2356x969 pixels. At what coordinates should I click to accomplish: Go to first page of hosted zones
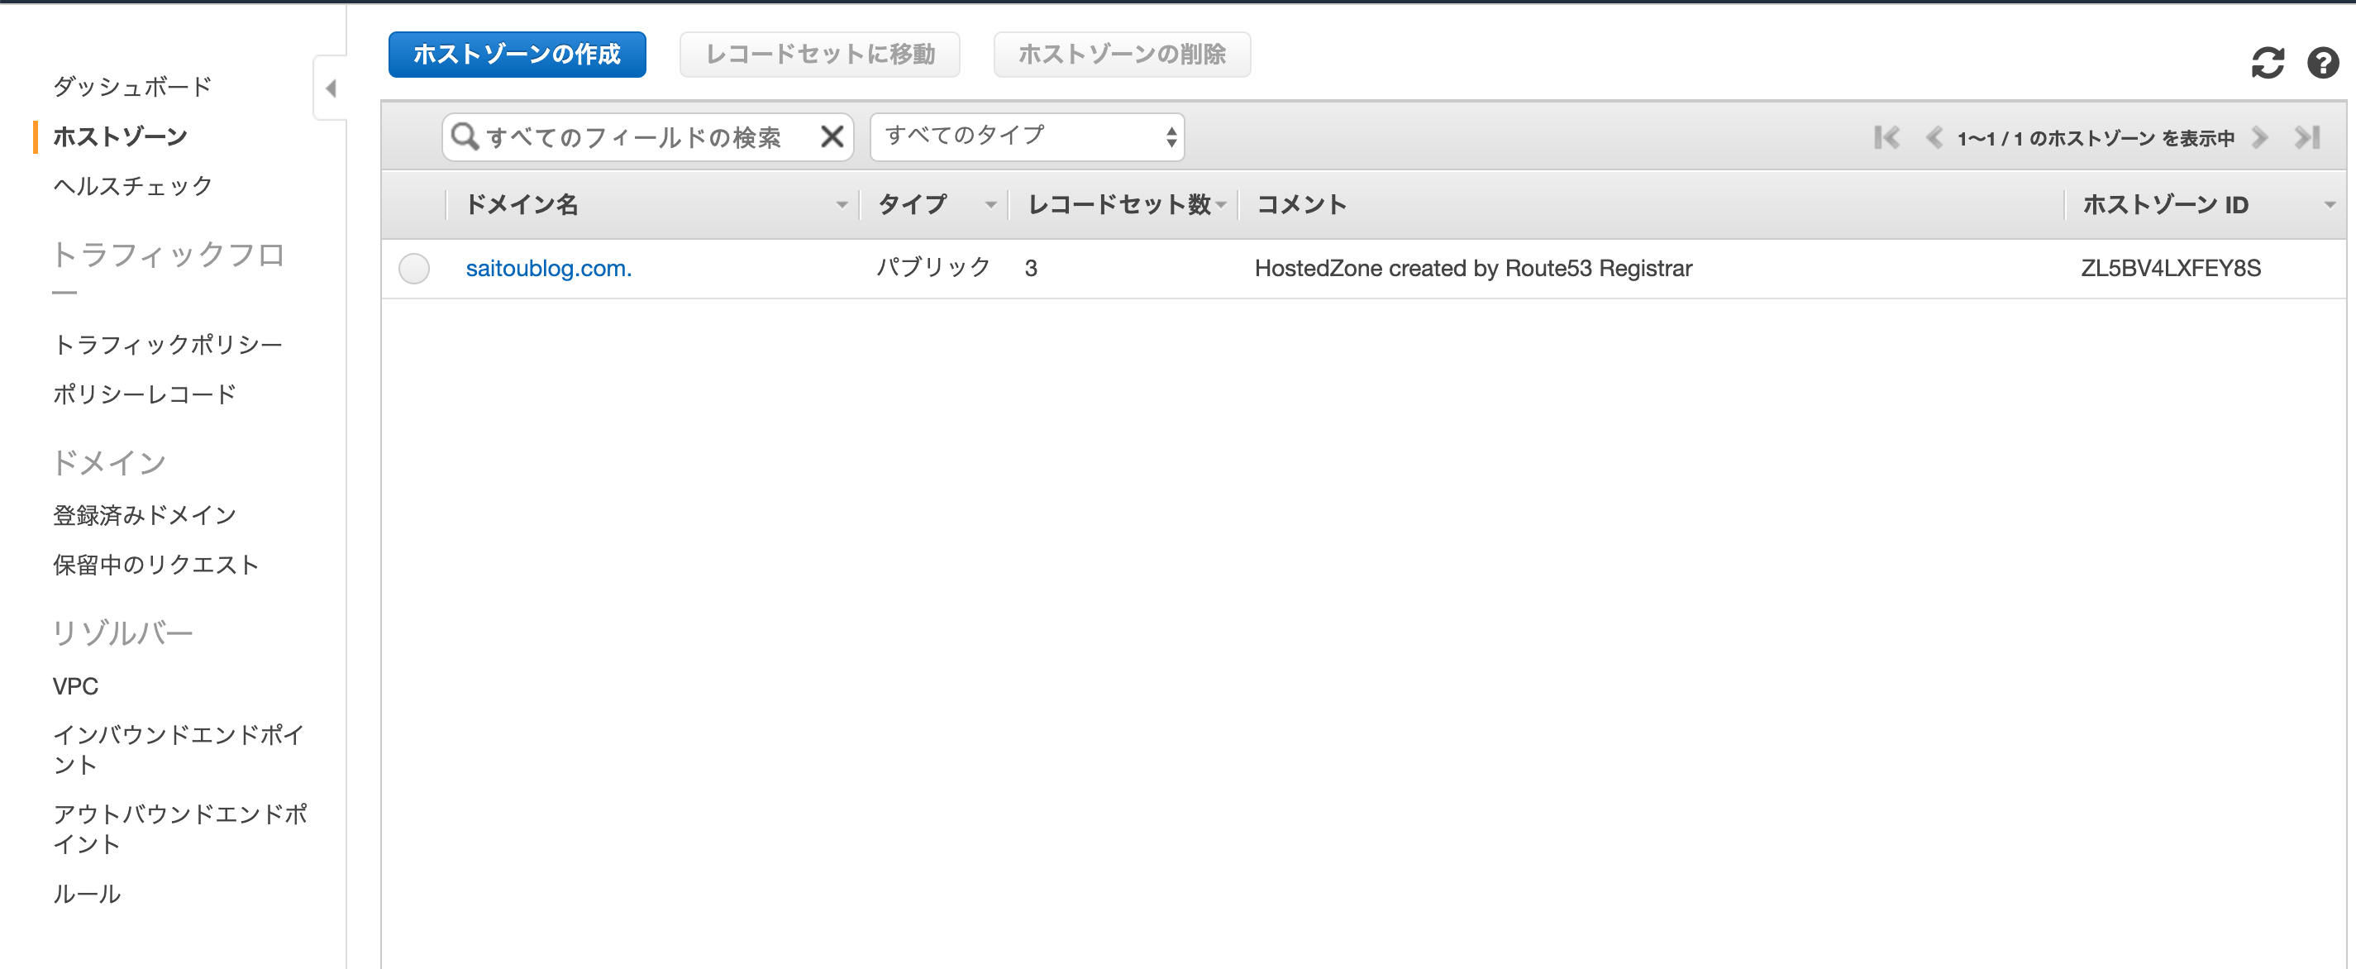pos(1886,137)
